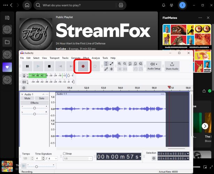This screenshot has width=214, height=174.
Task: Click Play-at-Speed button
Action: pos(24,166)
